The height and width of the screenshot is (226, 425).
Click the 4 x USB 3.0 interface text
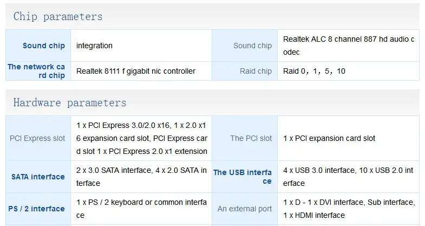319,170
